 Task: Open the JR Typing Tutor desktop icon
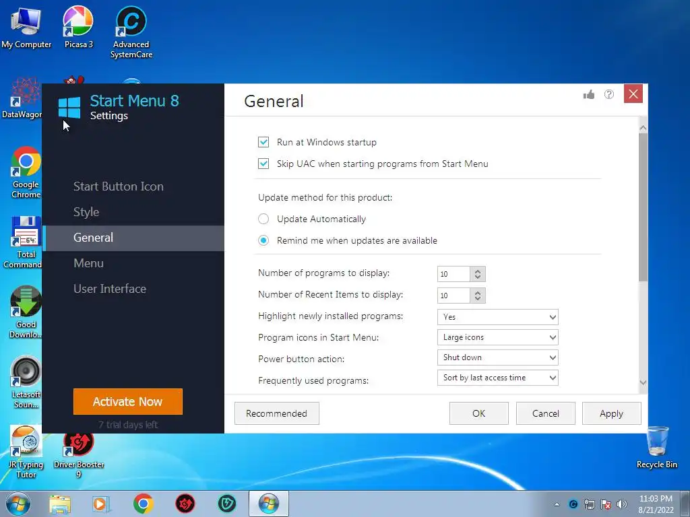point(26,452)
